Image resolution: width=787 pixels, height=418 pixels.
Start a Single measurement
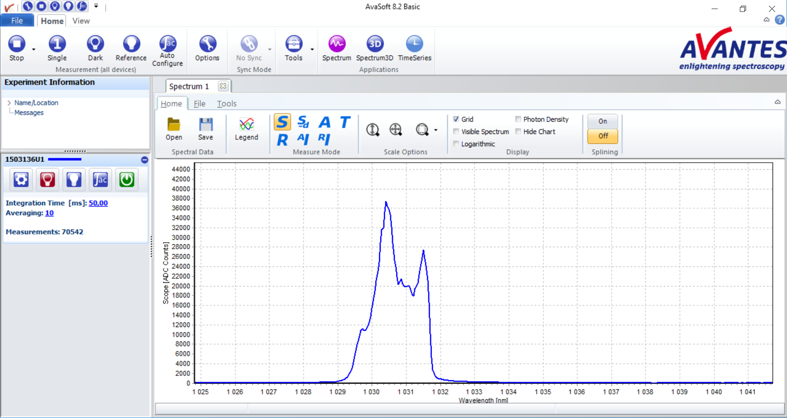(x=57, y=44)
